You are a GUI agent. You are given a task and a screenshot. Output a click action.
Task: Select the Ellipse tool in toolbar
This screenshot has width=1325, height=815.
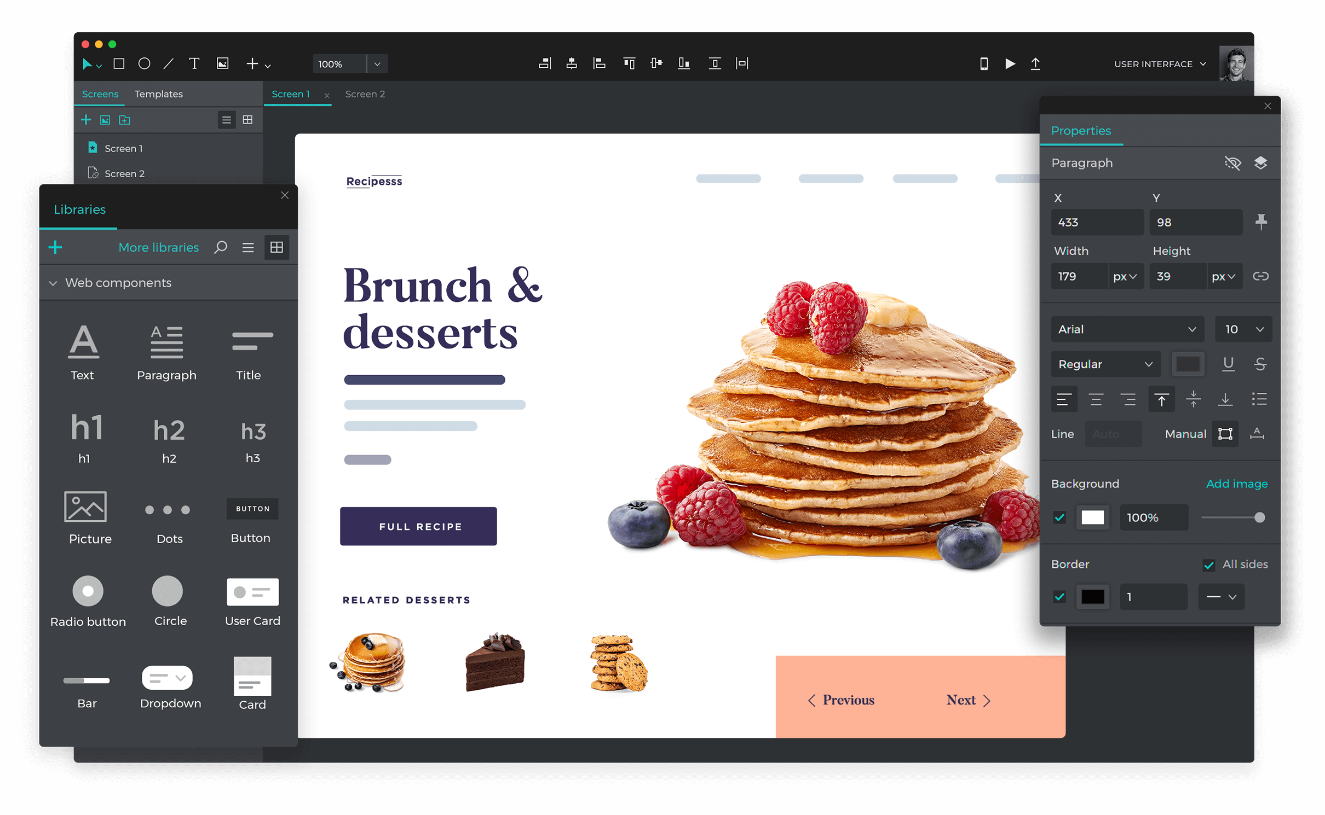[147, 63]
